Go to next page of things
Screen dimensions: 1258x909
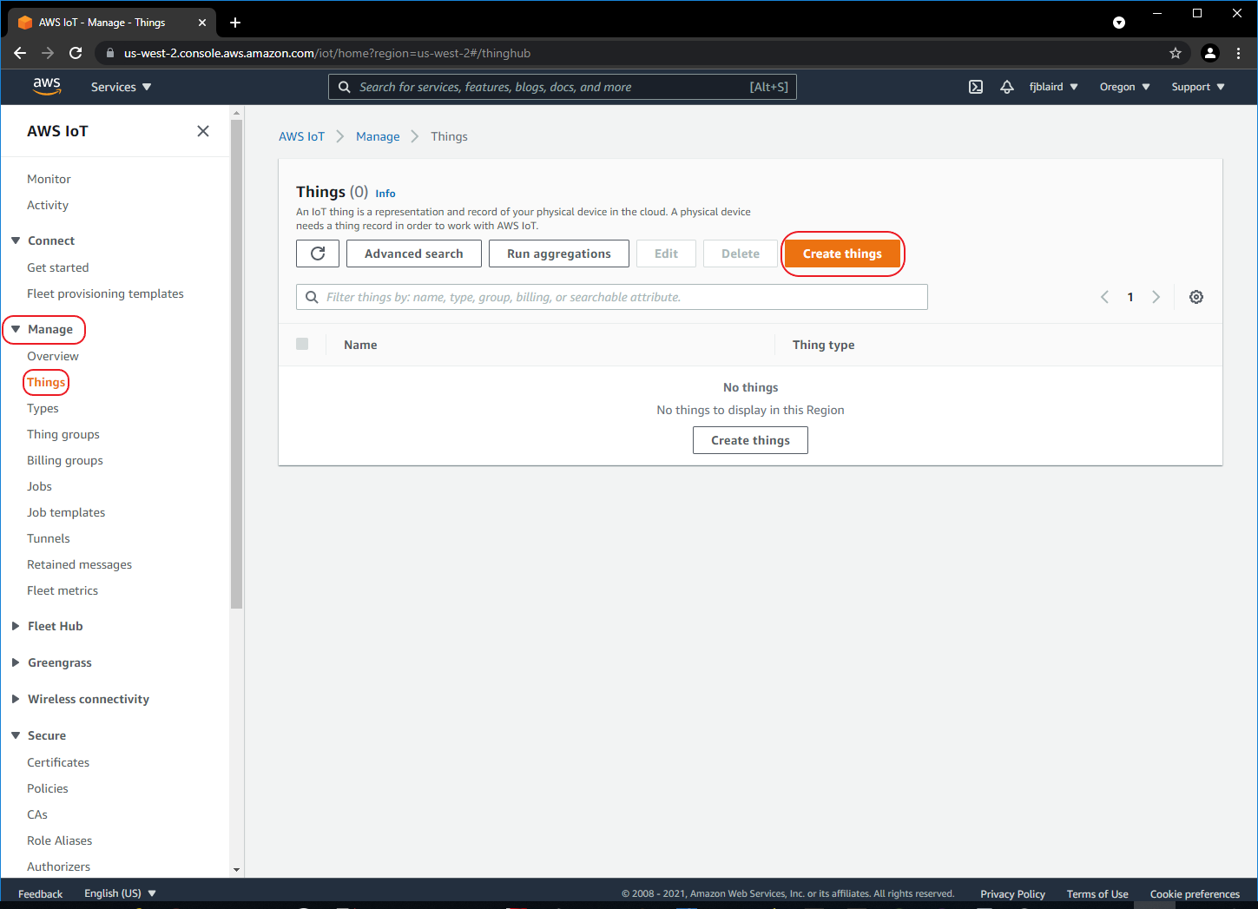pyautogui.click(x=1156, y=297)
